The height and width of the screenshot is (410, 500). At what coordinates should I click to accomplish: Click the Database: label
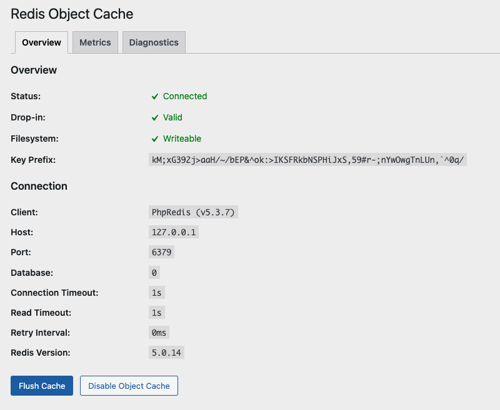[x=32, y=273]
